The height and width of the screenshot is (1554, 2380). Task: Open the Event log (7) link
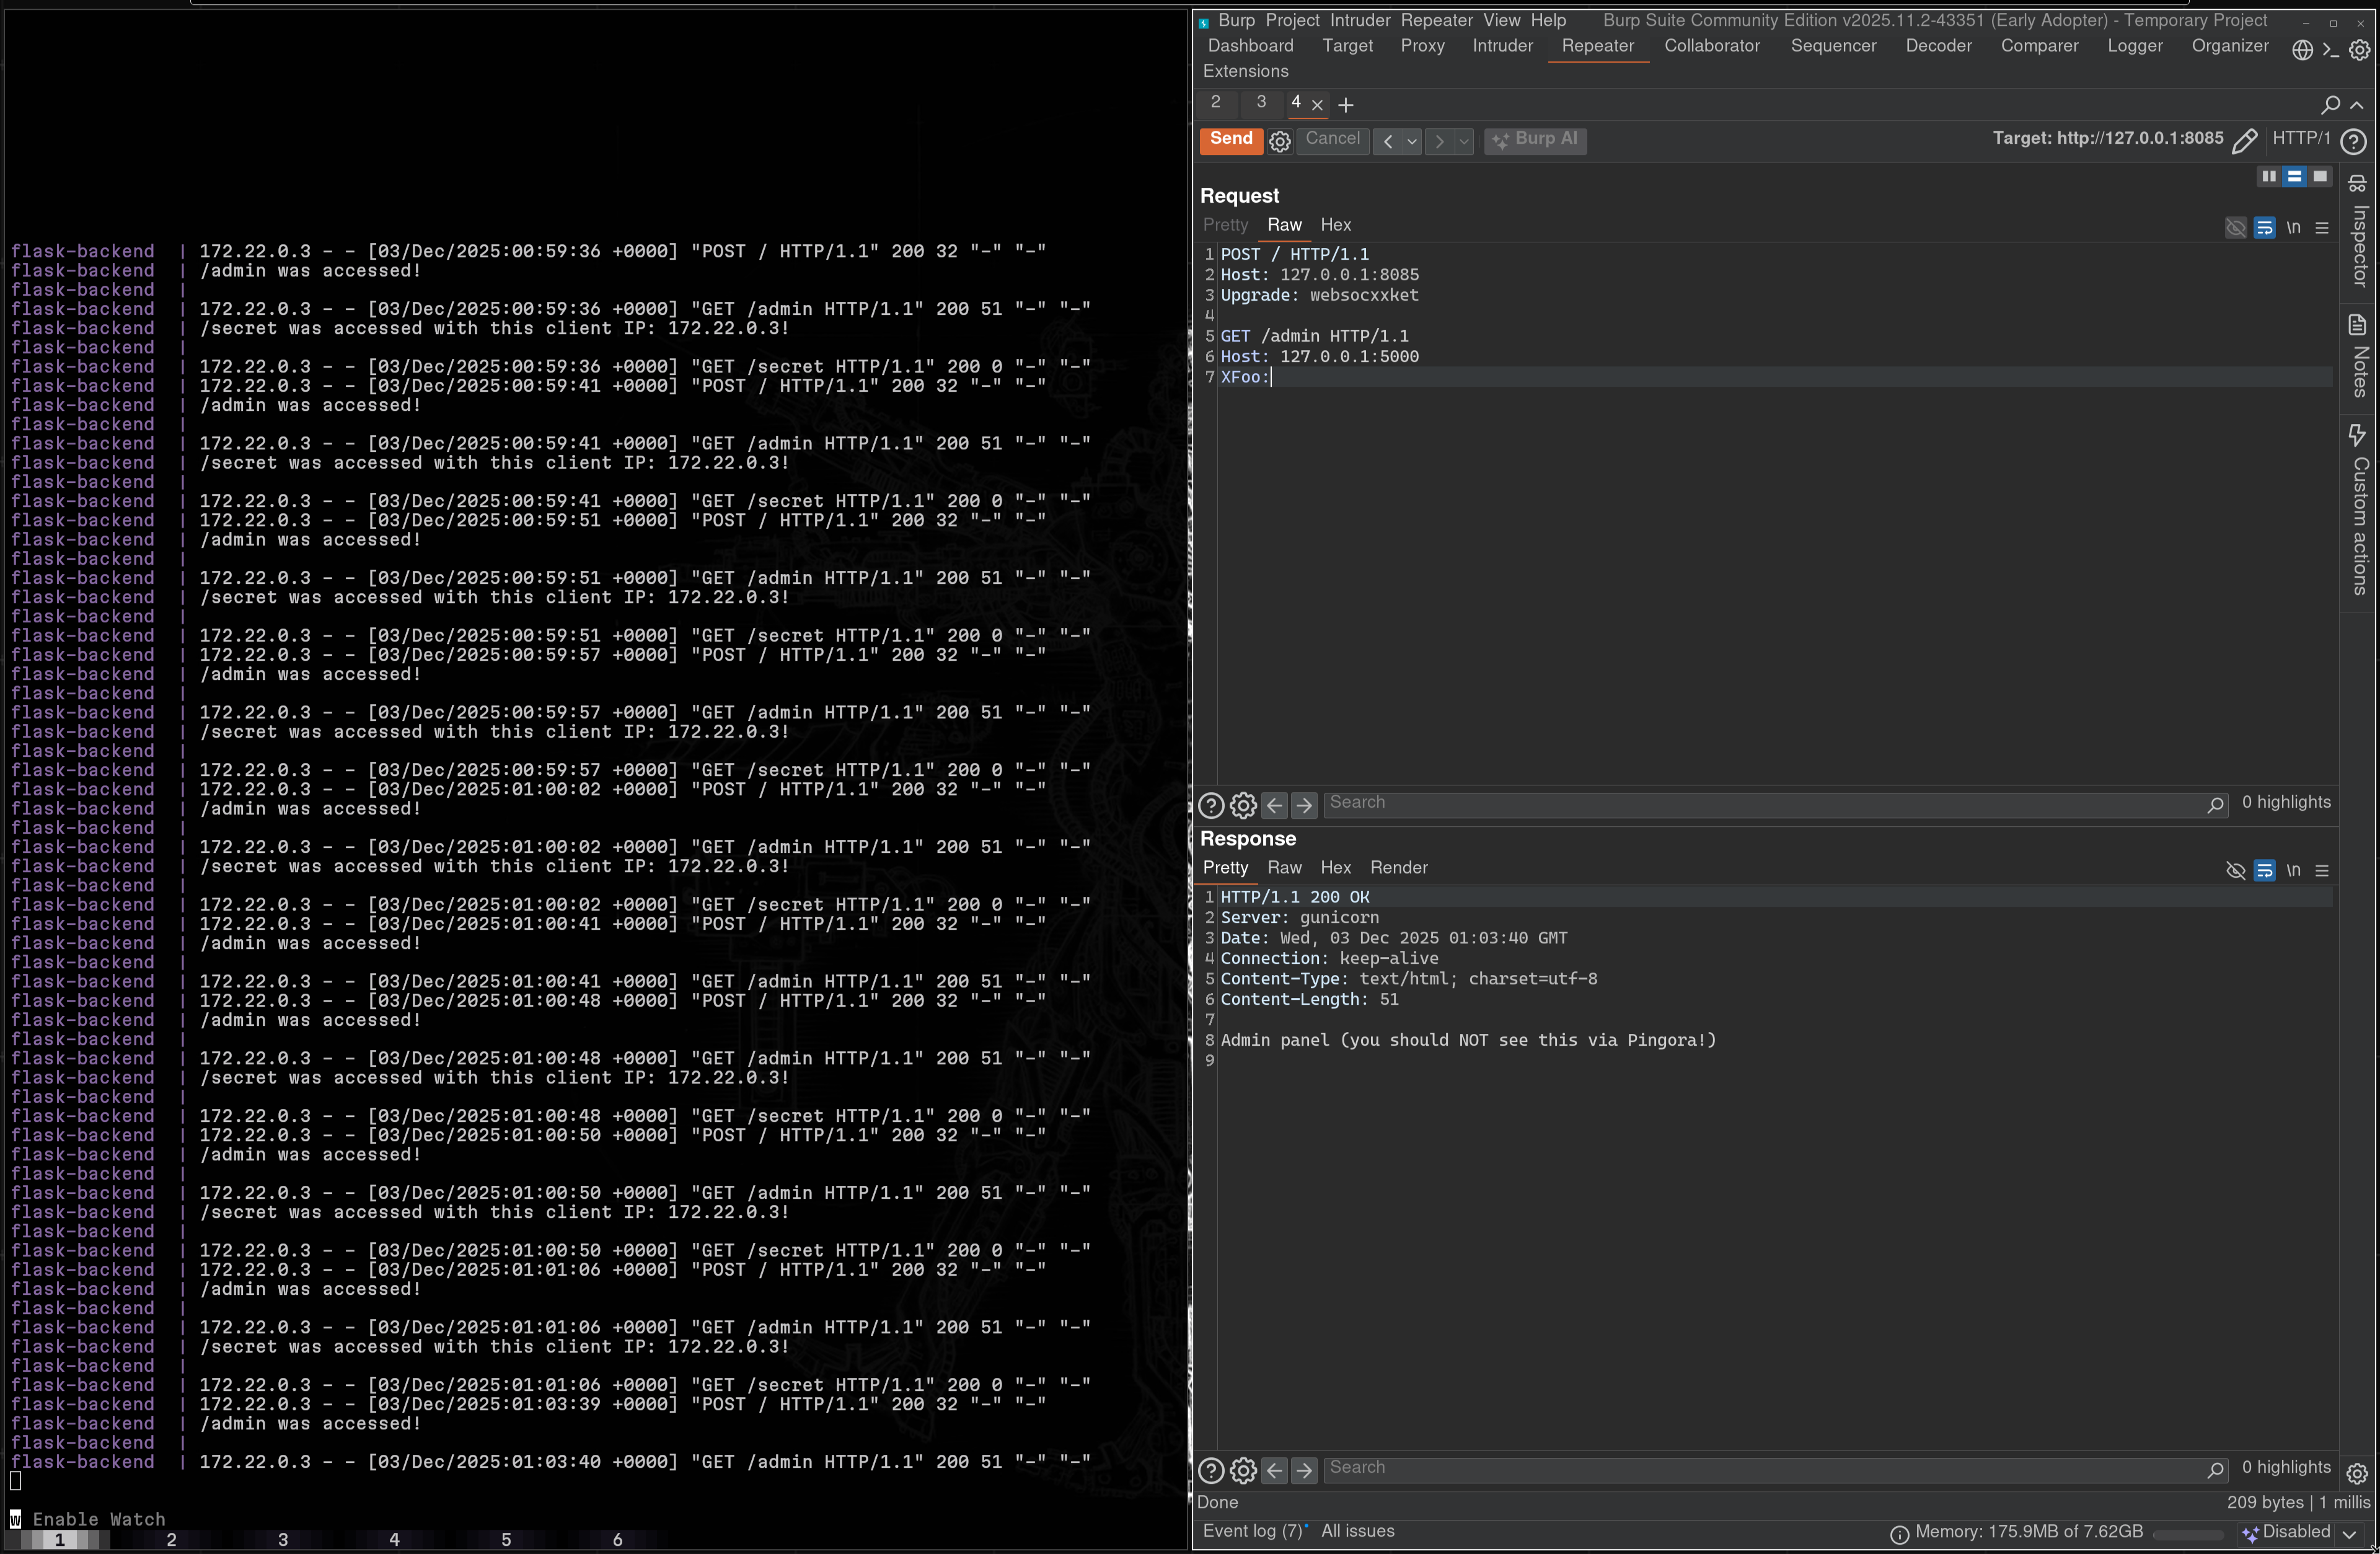pos(1252,1530)
